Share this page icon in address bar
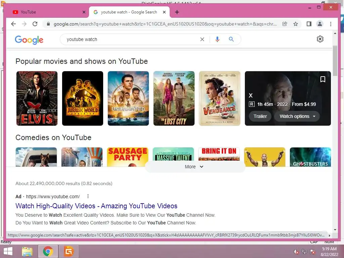 coord(285,24)
